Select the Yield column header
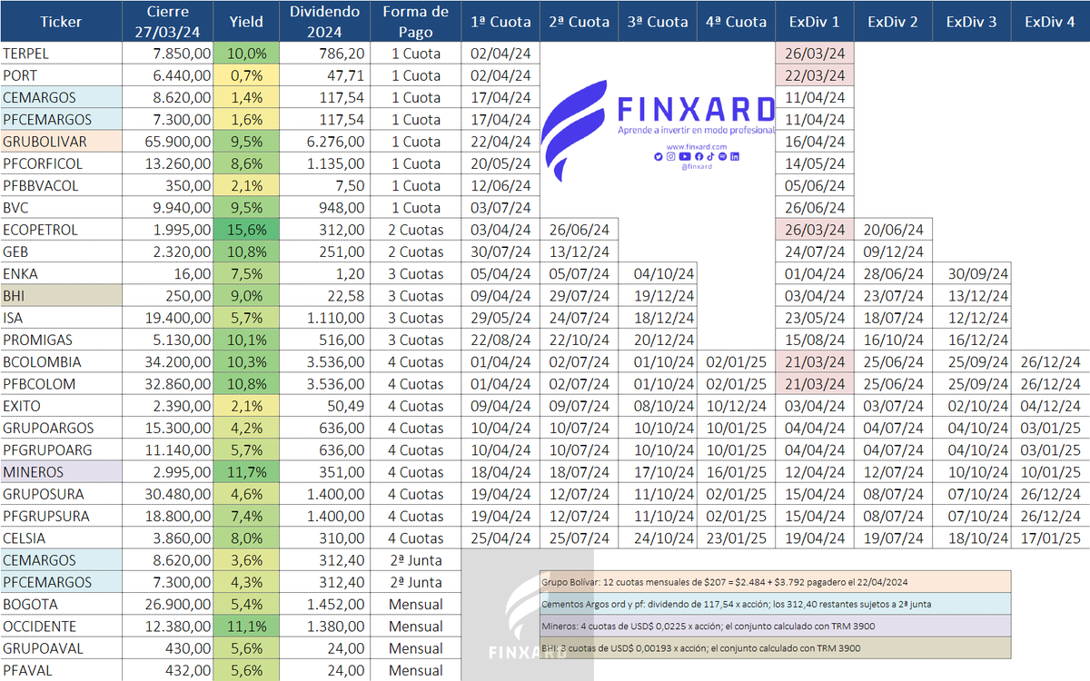The image size is (1090, 681). (x=246, y=21)
